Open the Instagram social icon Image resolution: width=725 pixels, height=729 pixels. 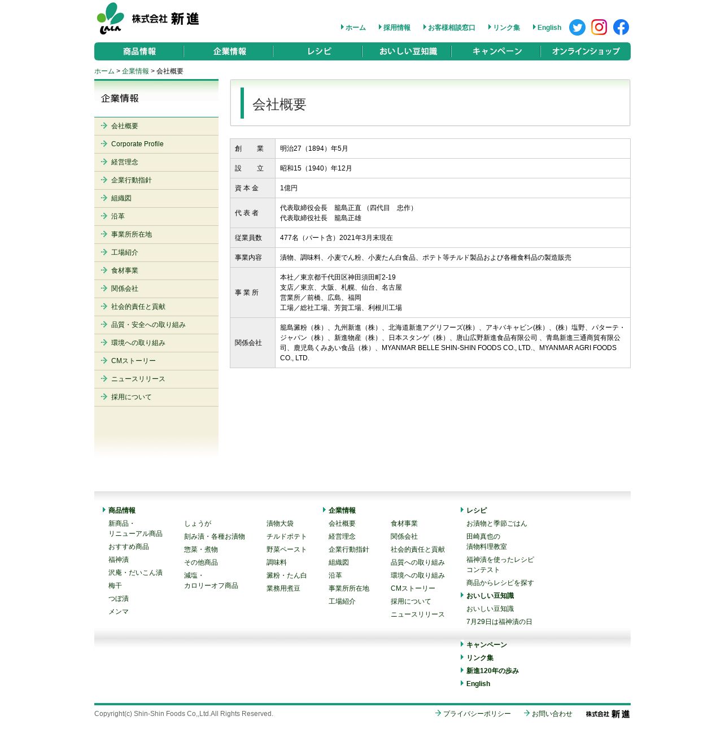tap(599, 27)
